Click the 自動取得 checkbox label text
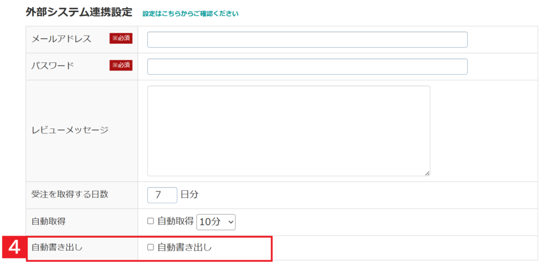This screenshot has width=552, height=271. [x=175, y=221]
